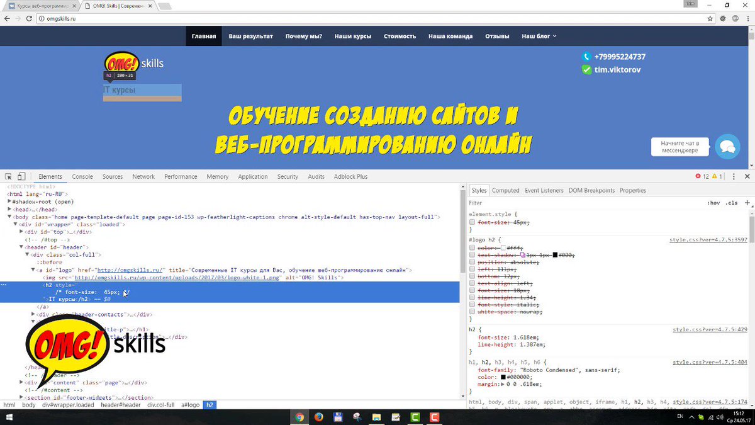Open Chrome from the taskbar
755x425 pixels.
coord(299,417)
